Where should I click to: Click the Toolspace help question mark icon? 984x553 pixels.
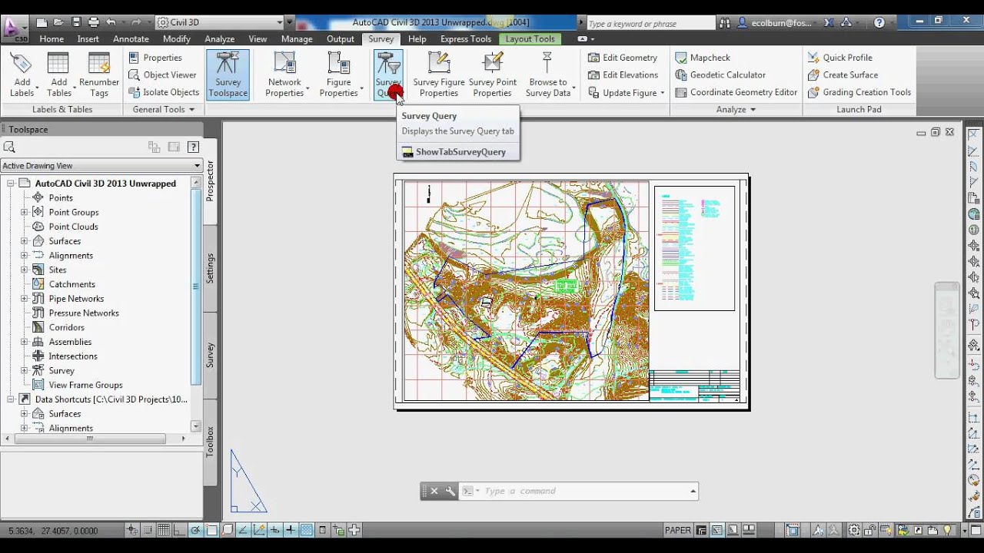click(193, 147)
